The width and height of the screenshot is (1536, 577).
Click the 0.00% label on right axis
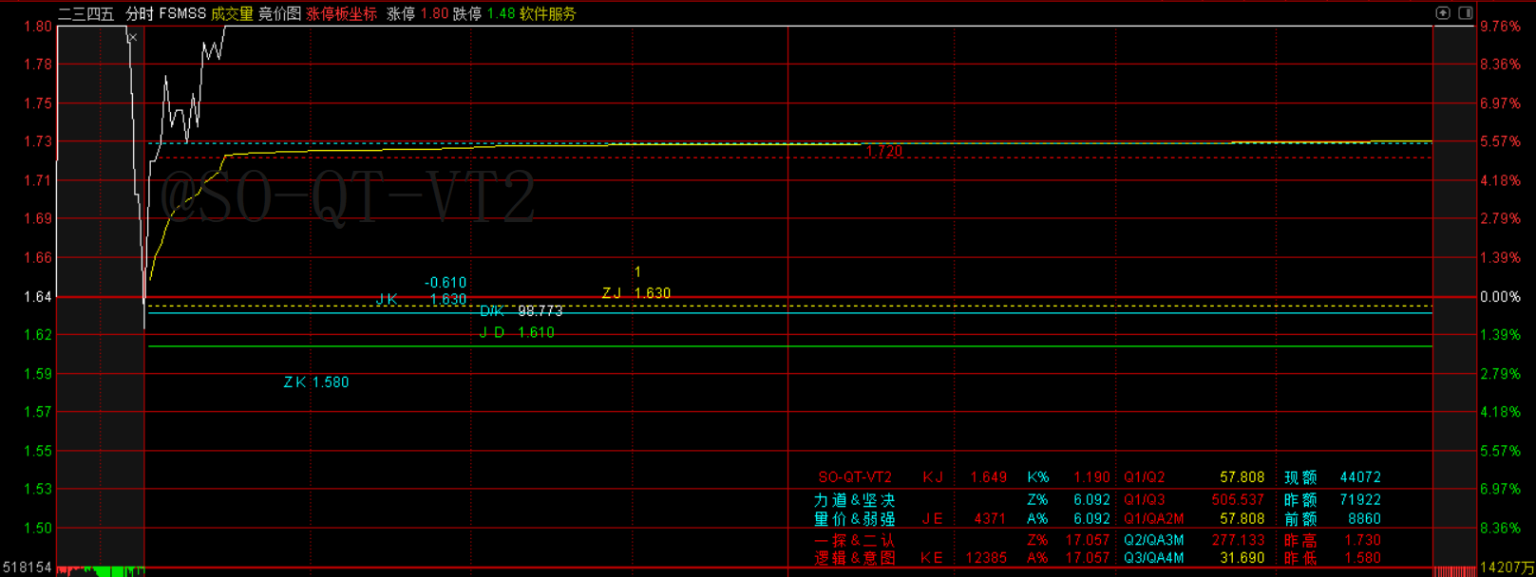point(1501,297)
